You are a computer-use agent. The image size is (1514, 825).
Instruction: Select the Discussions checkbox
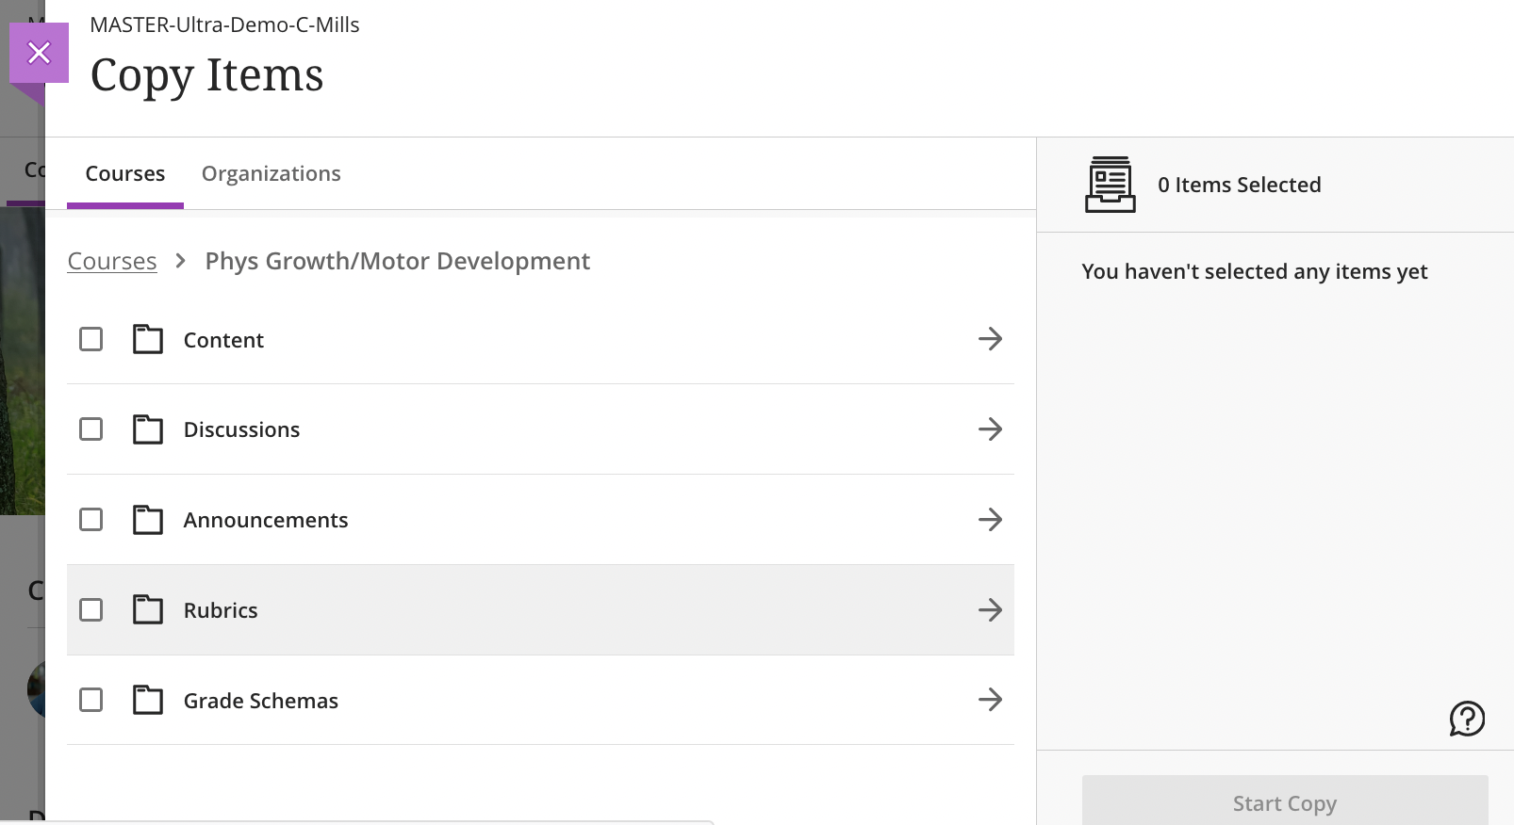click(x=91, y=429)
